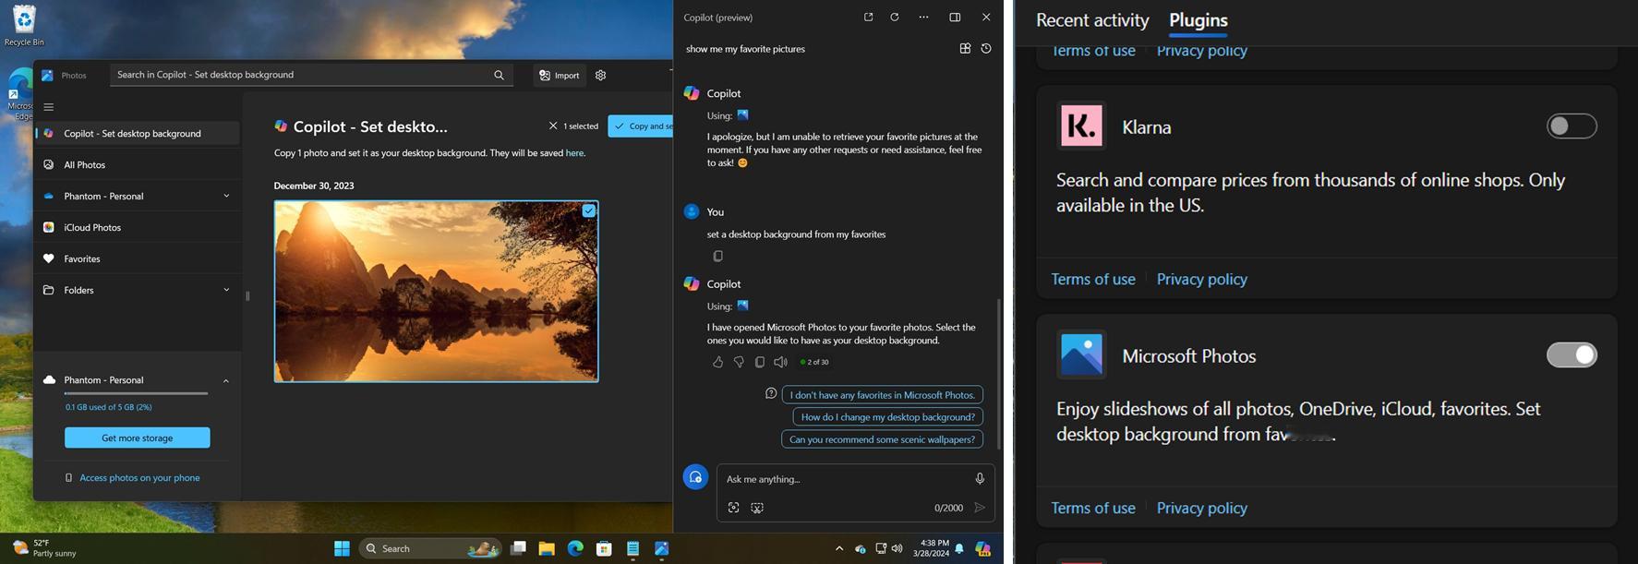Click the suggestion feedback question-mark icon
Screen dimensions: 1638x564
tap(771, 394)
